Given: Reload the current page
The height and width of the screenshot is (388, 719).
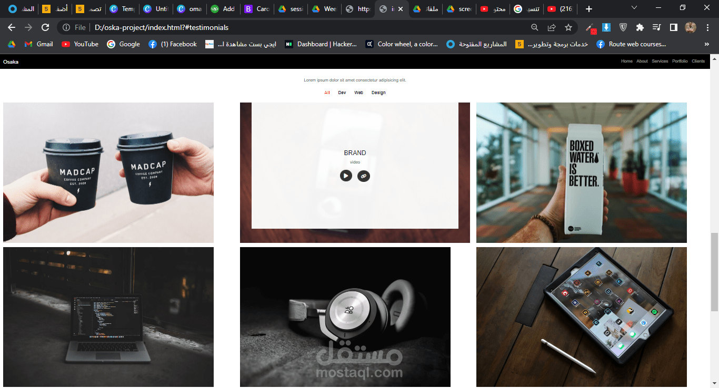Looking at the screenshot, I should coord(45,27).
